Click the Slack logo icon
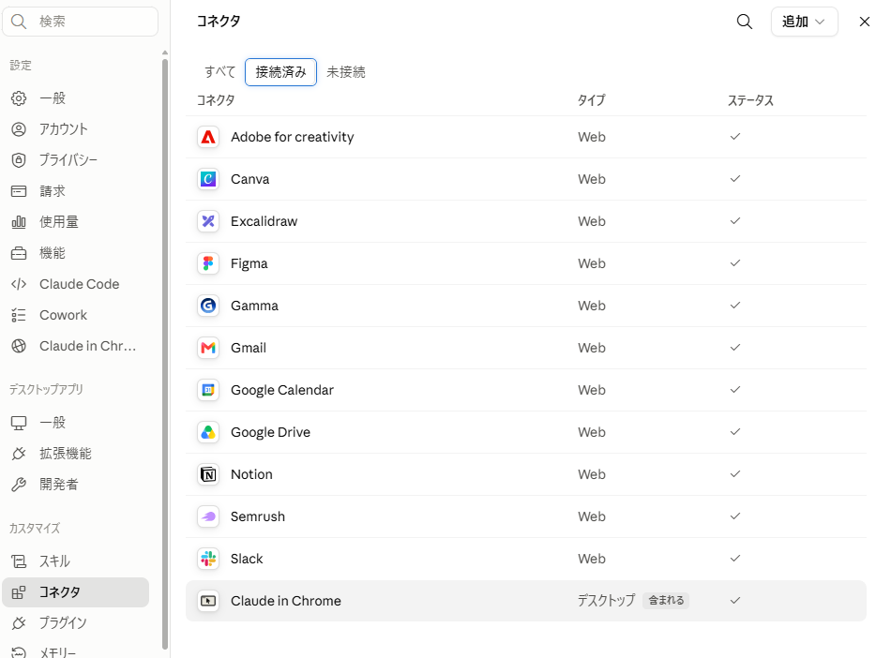Image resolution: width=876 pixels, height=658 pixels. [208, 559]
